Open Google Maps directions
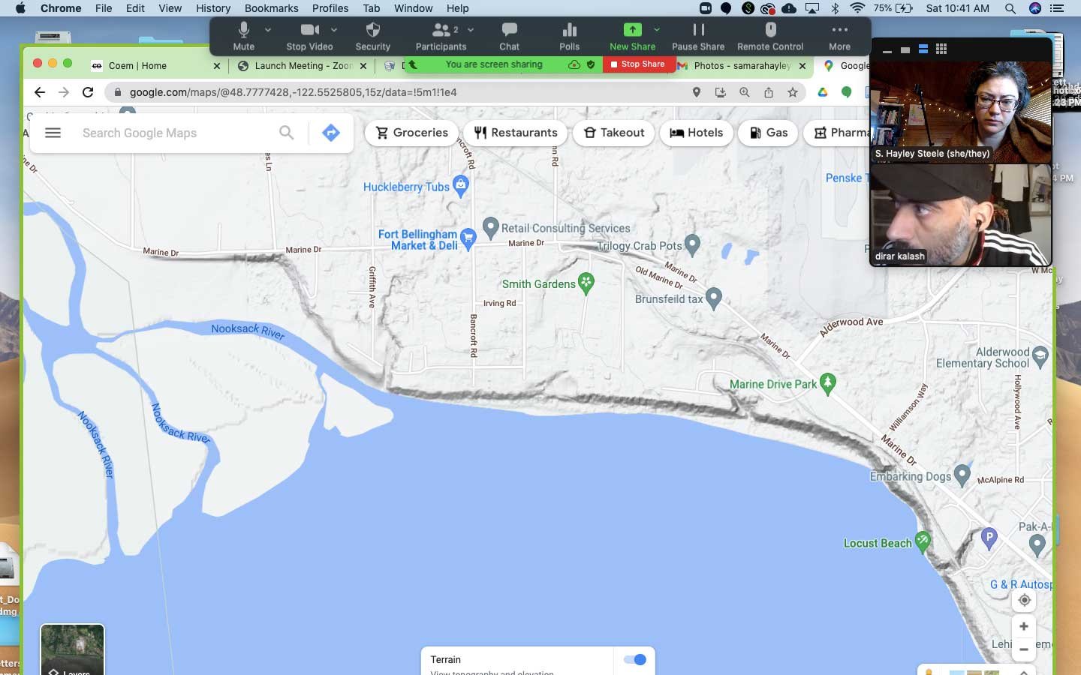Screen dimensions: 1081x675 tap(330, 133)
